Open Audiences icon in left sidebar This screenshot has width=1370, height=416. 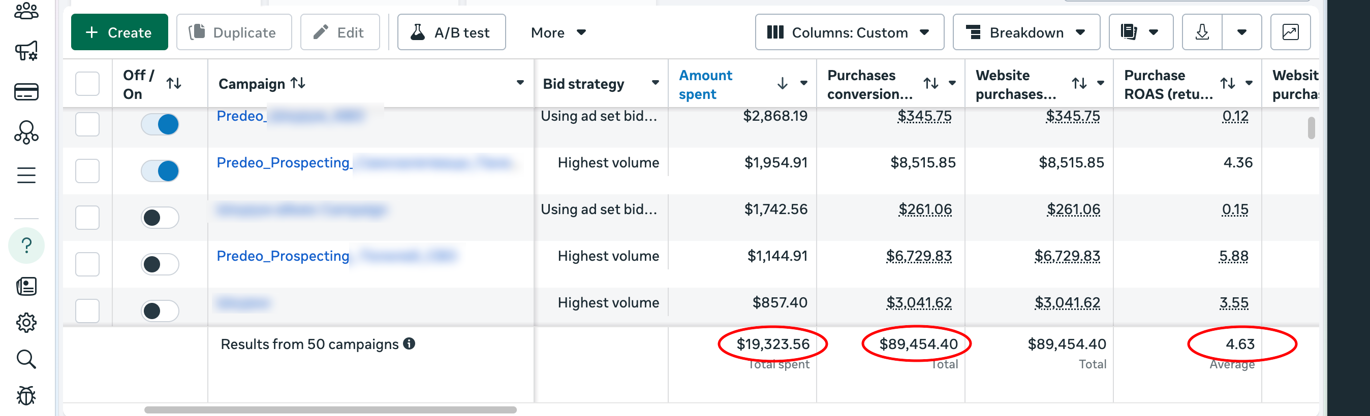(26, 12)
